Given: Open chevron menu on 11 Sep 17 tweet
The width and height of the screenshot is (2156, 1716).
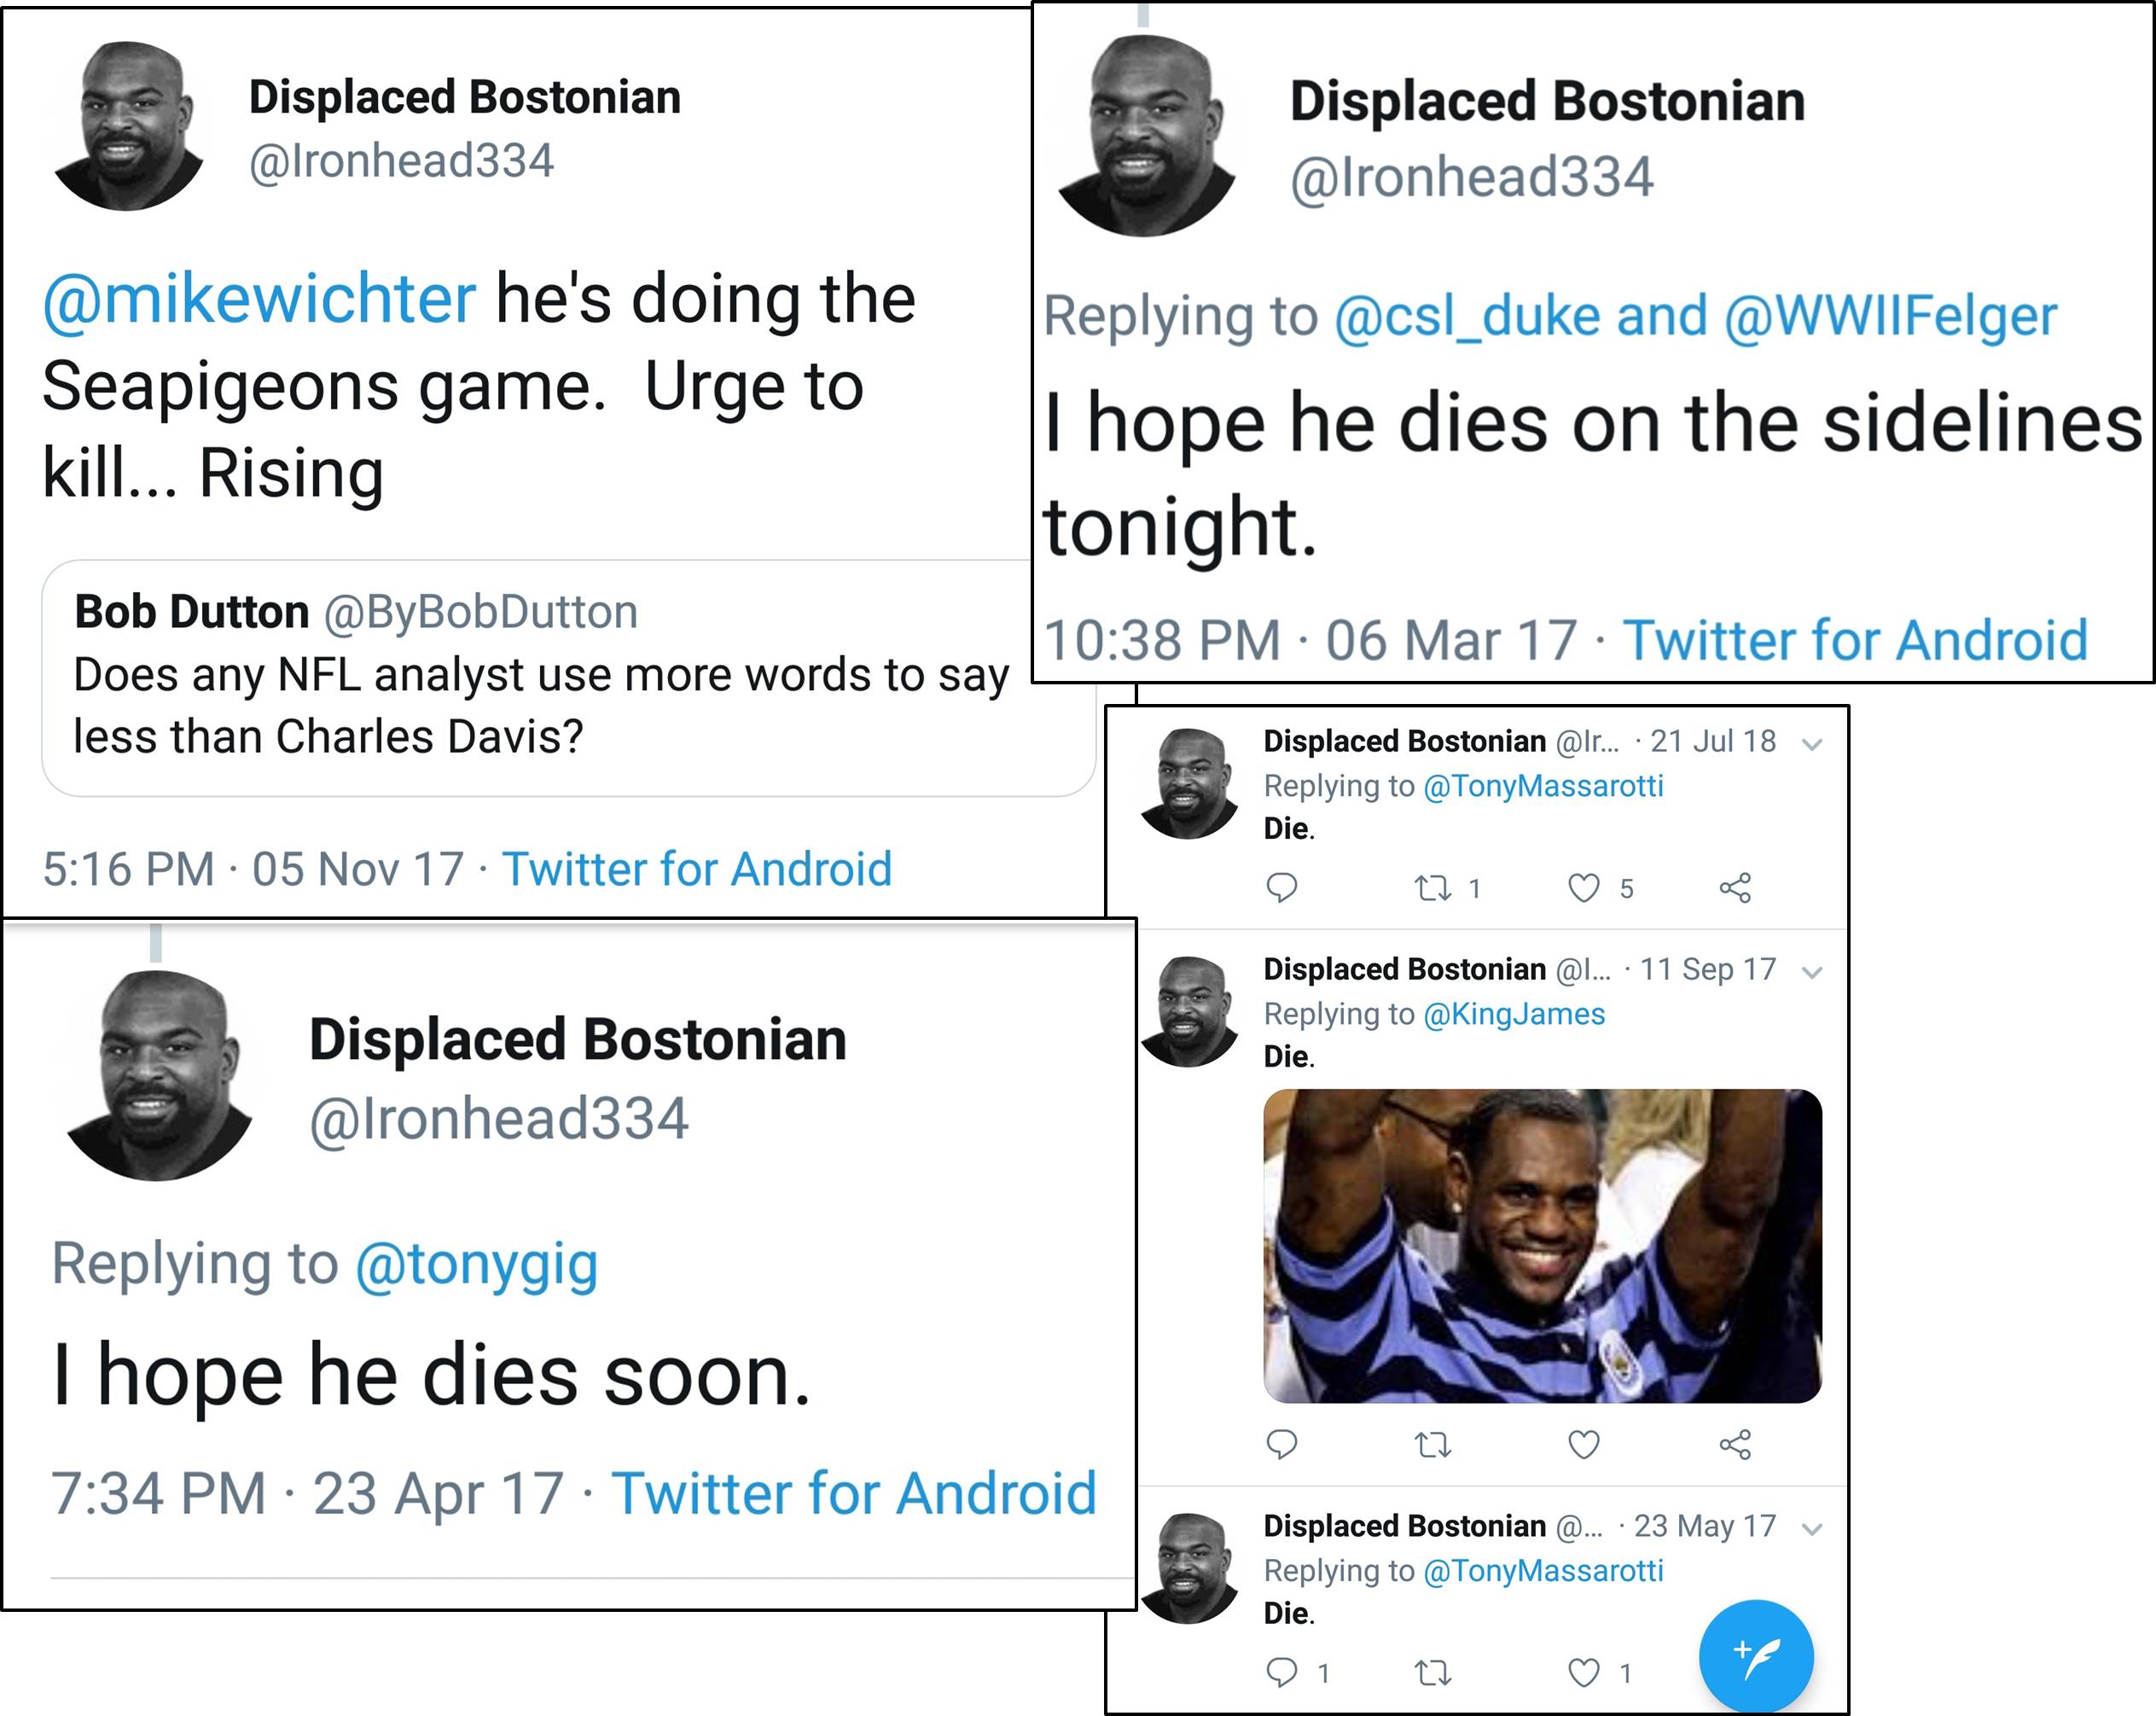Looking at the screenshot, I should coord(1812,972).
